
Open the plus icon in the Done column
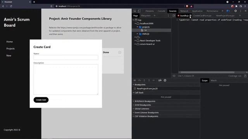tap(120, 53)
